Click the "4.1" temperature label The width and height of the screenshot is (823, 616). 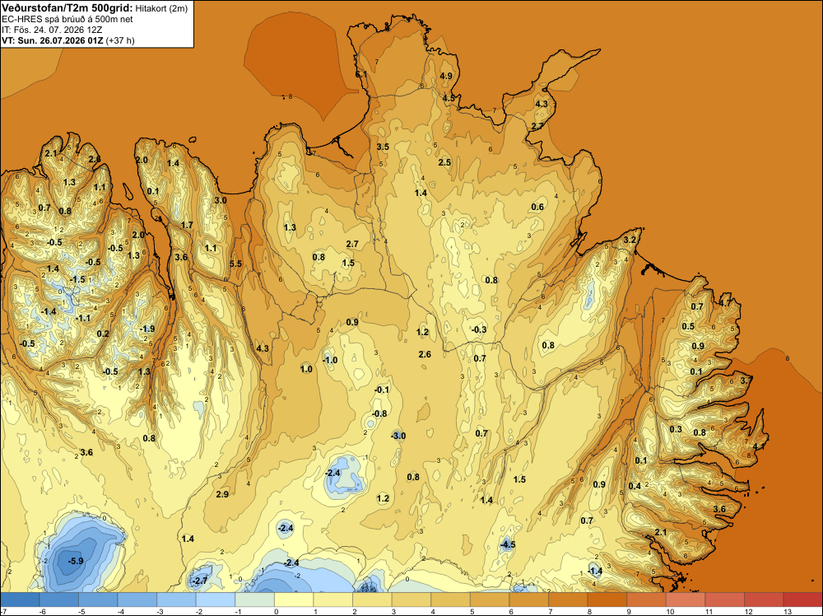(x=759, y=446)
